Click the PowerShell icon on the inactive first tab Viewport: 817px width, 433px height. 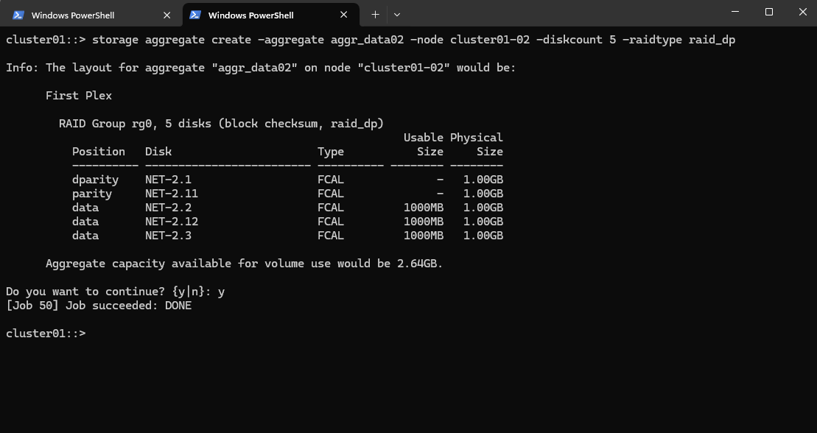(18, 15)
